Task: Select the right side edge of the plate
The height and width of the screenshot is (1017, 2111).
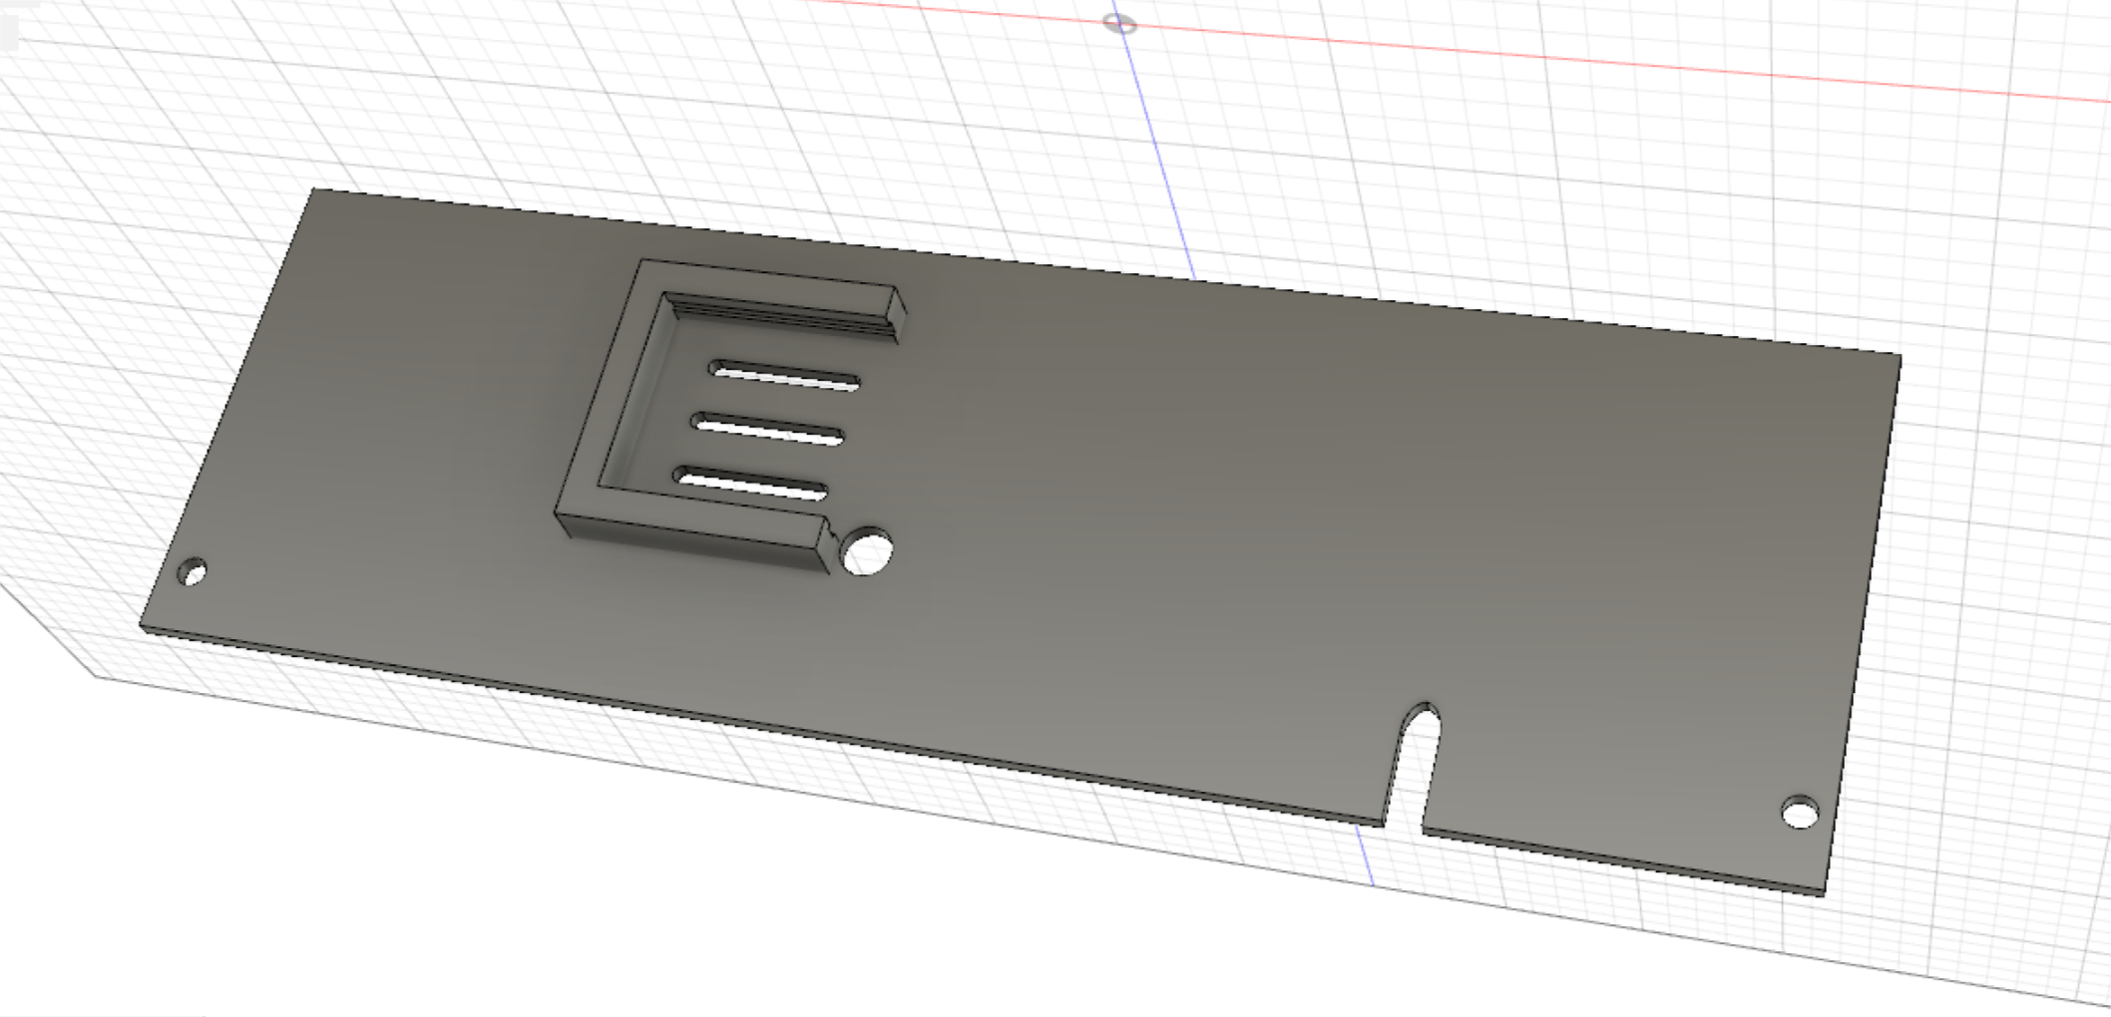Action: click(x=1864, y=618)
